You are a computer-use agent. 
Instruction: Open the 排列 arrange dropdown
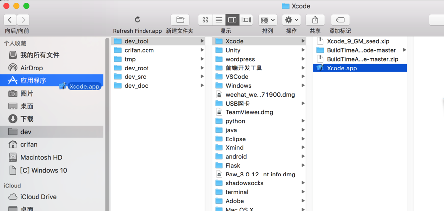pyautogui.click(x=267, y=20)
